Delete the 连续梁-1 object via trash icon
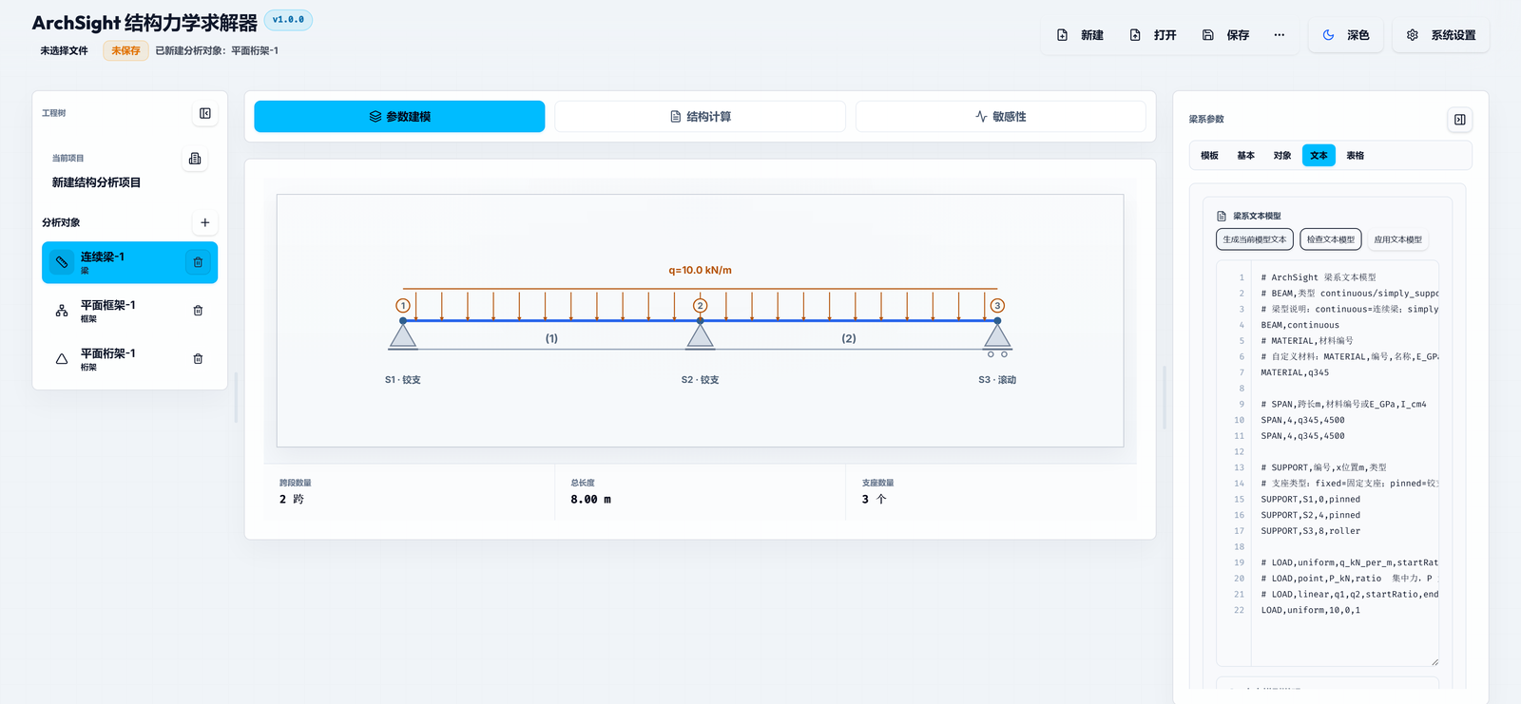 coord(198,262)
